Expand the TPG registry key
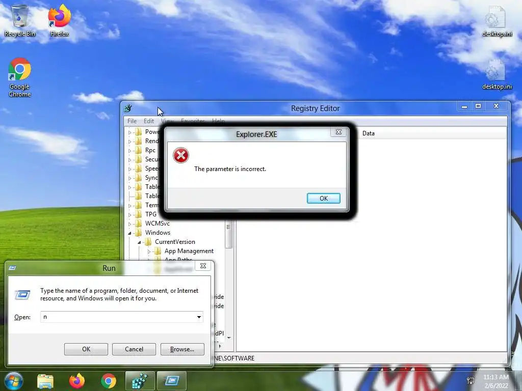The image size is (522, 391). click(x=130, y=214)
